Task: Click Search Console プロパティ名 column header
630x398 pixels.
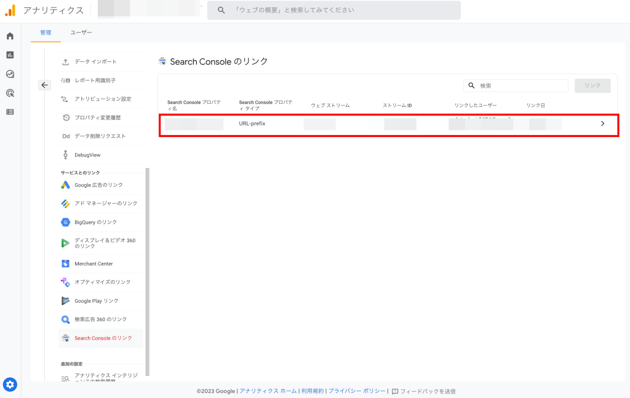Action: [194, 106]
